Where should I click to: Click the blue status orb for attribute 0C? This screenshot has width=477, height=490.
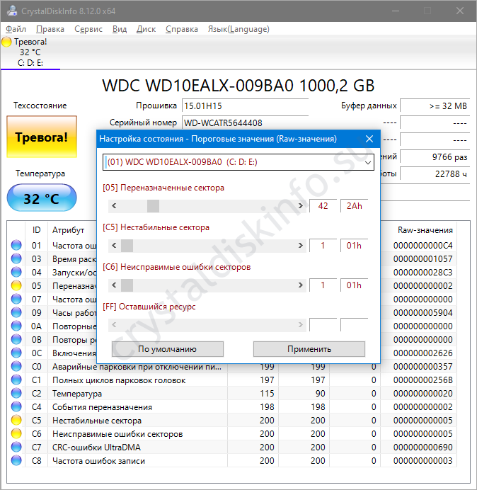16,353
